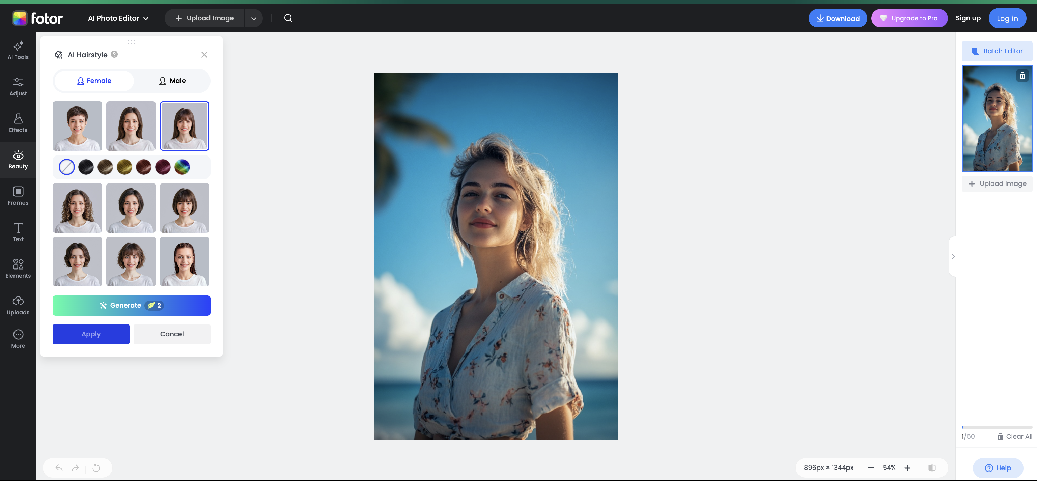Open the Adjust panel

(18, 86)
